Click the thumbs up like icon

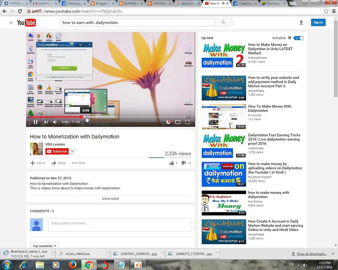[172, 163]
